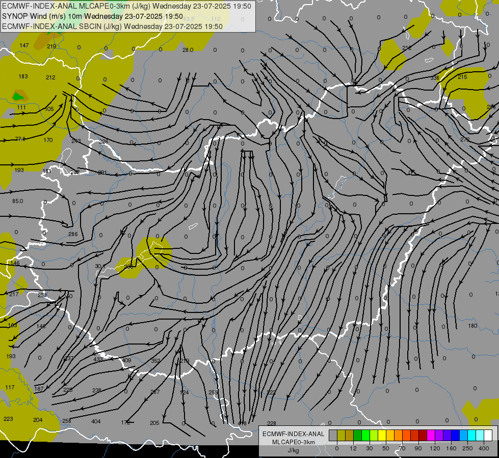Click the map value 117
This screenshot has height=458, width=499.
(x=10, y=387)
